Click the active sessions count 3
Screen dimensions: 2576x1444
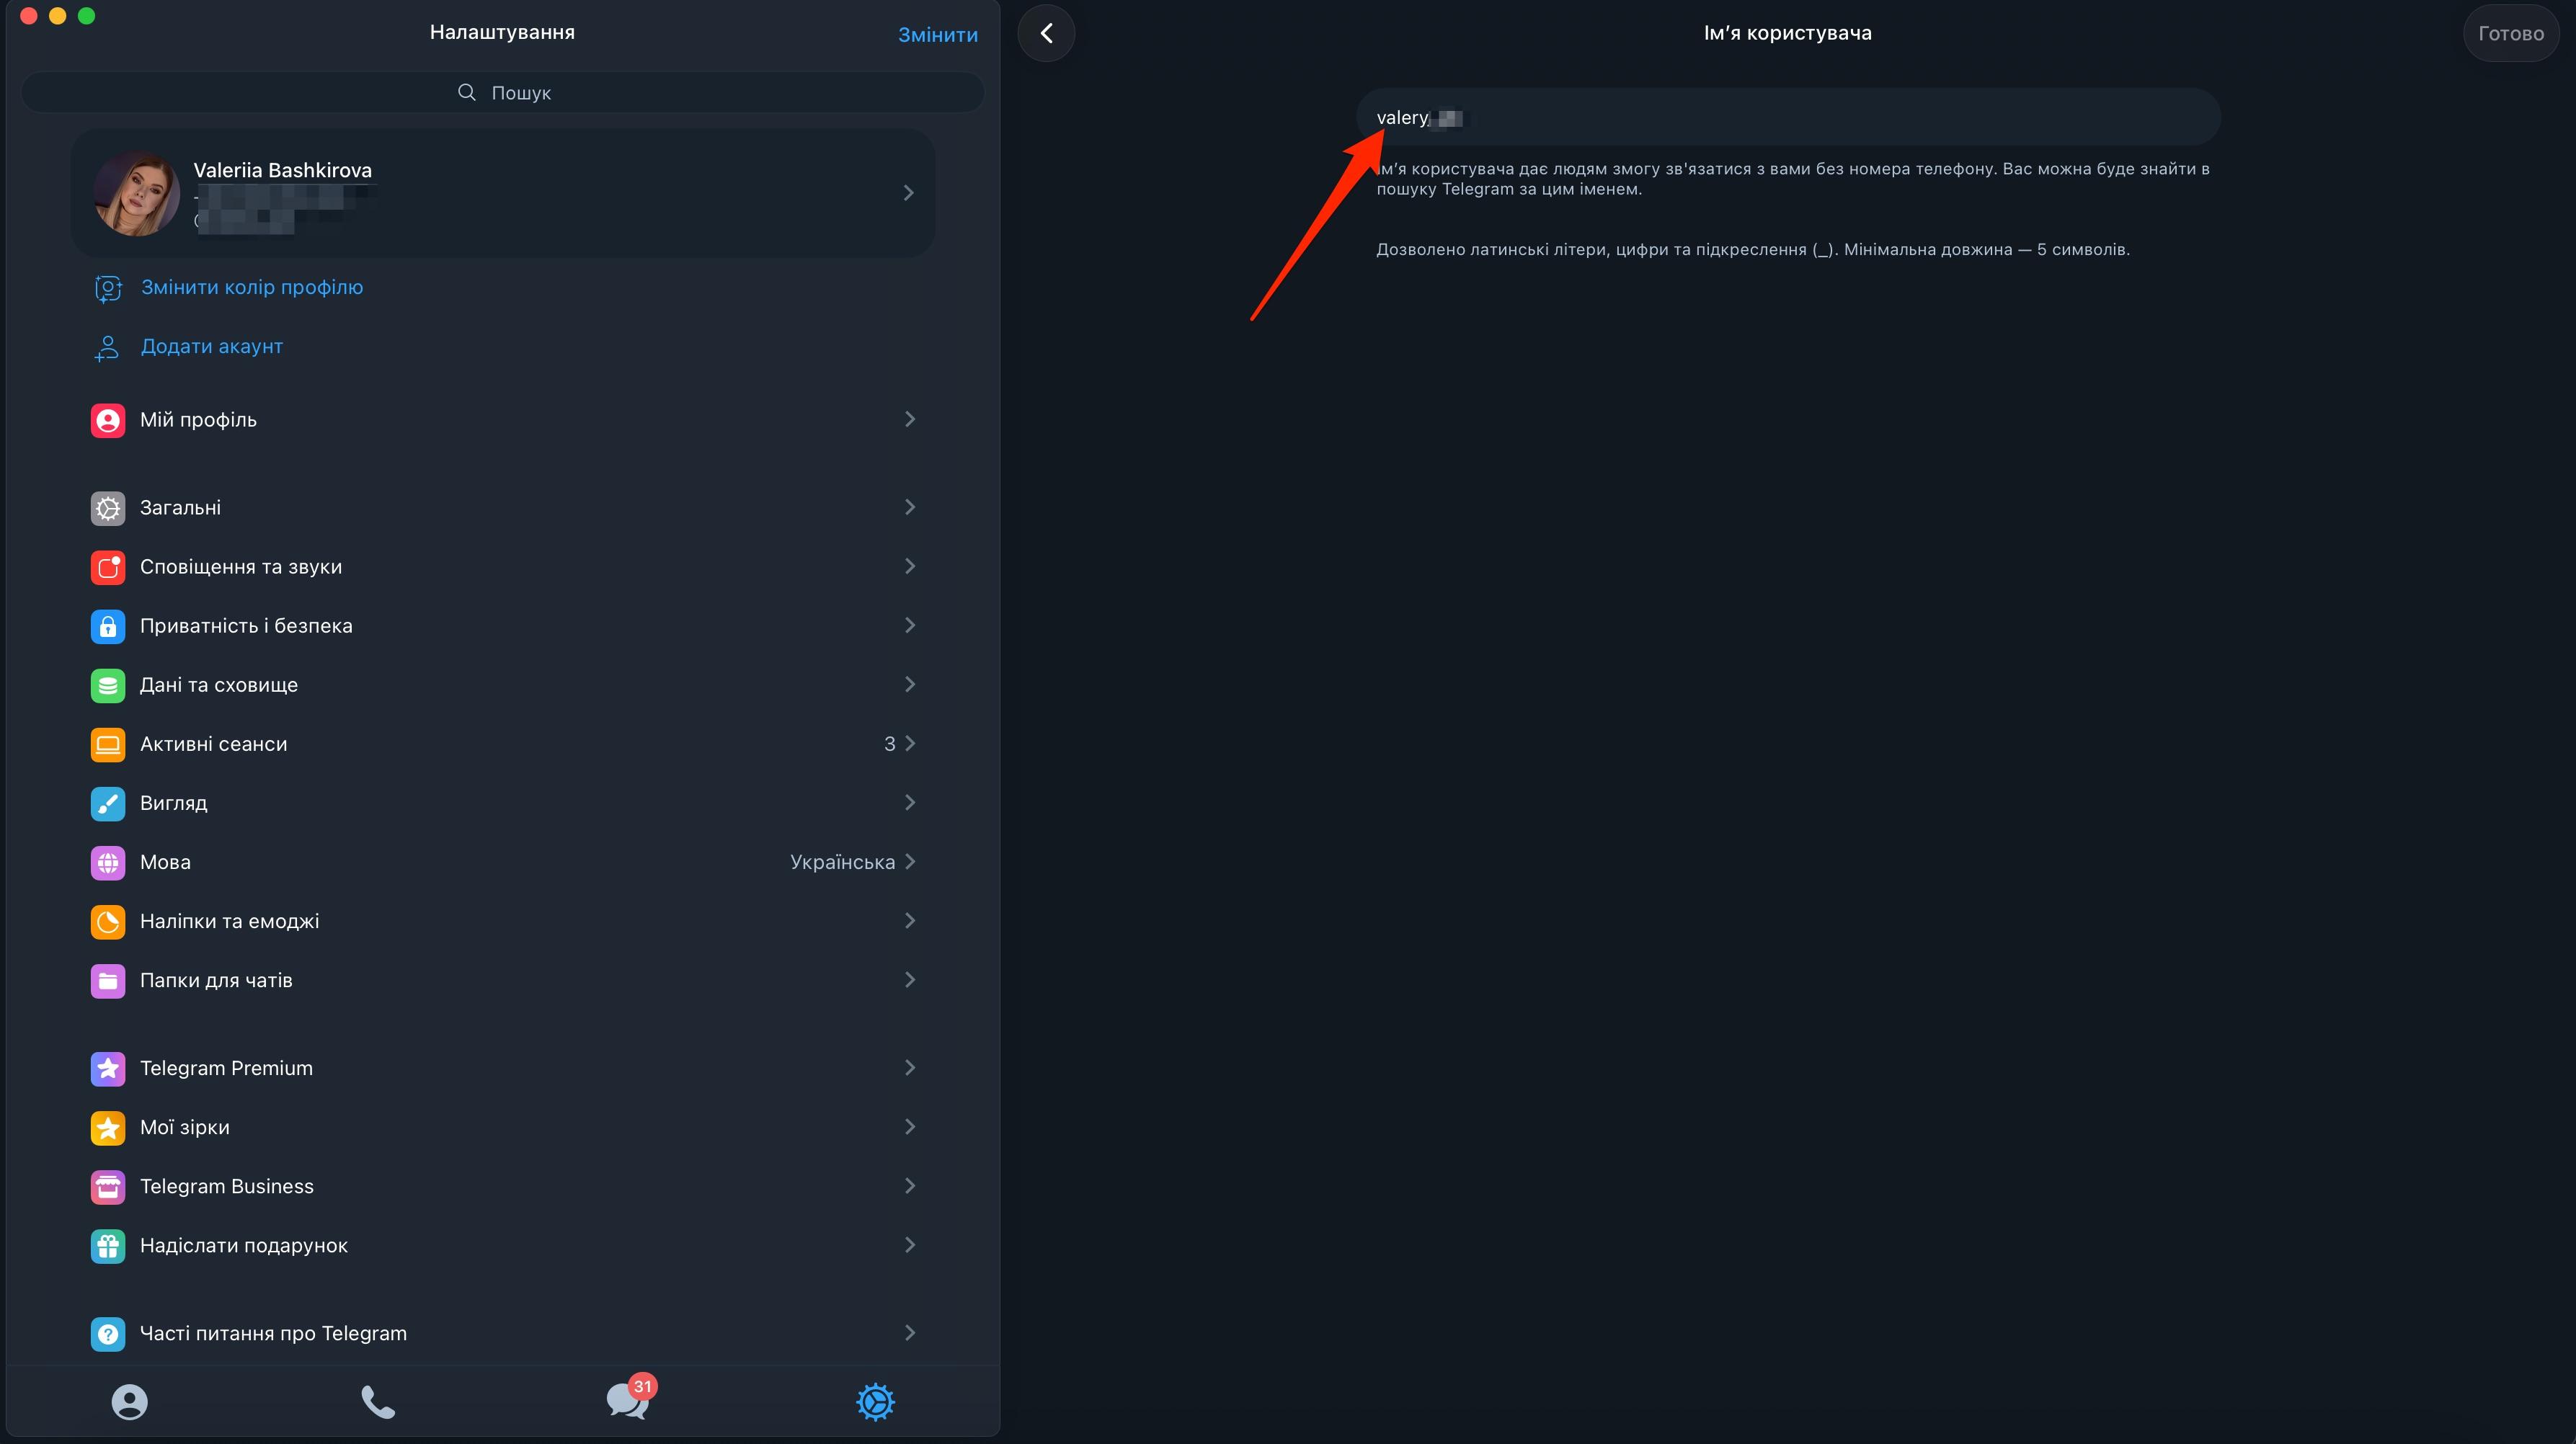(889, 744)
